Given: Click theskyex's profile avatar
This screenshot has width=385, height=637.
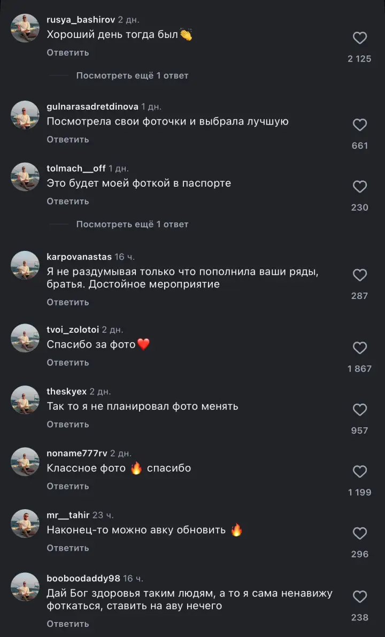Looking at the screenshot, I should [25, 400].
